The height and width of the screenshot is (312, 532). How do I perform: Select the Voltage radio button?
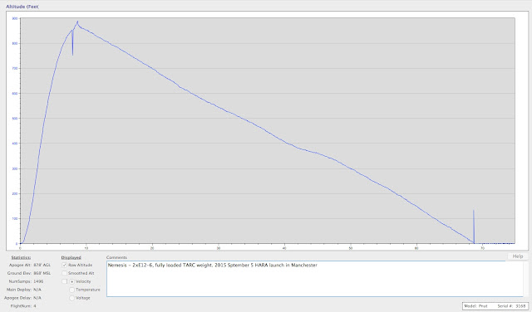pos(72,298)
